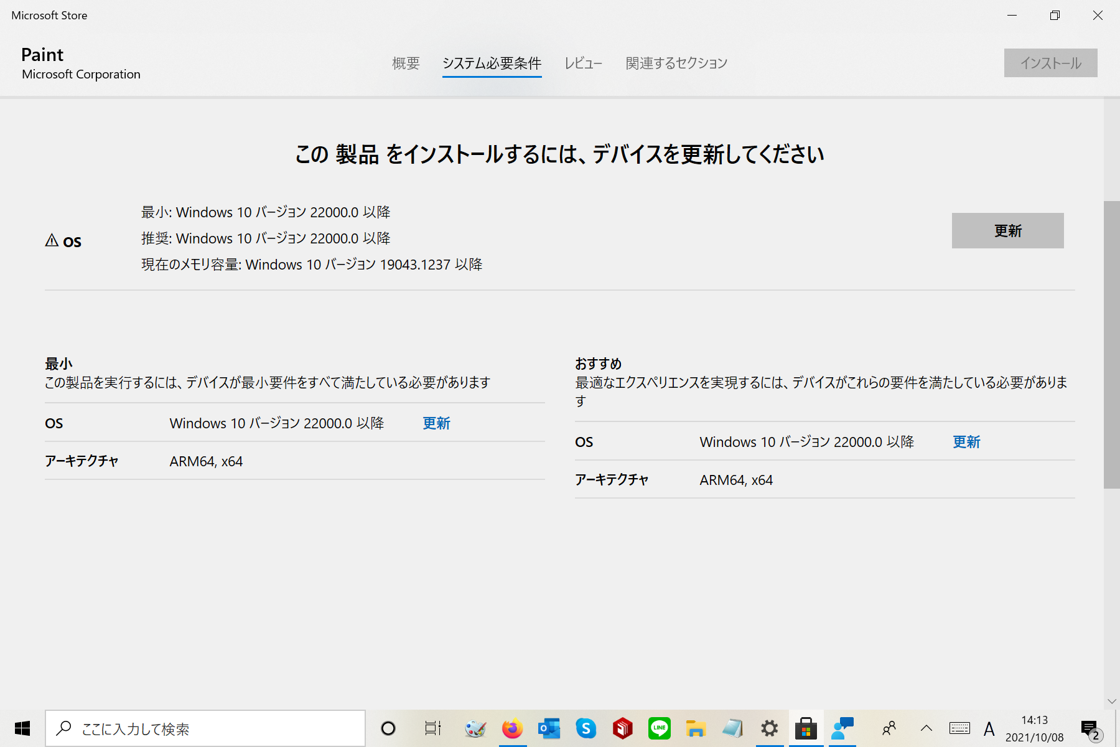Viewport: 1120px width, 747px height.
Task: Click the 推奨: Windows 10 バージョン 22000.0 line
Action: [x=266, y=238]
